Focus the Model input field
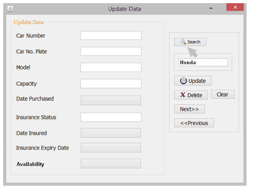The width and height of the screenshot is (254, 192). (x=111, y=67)
